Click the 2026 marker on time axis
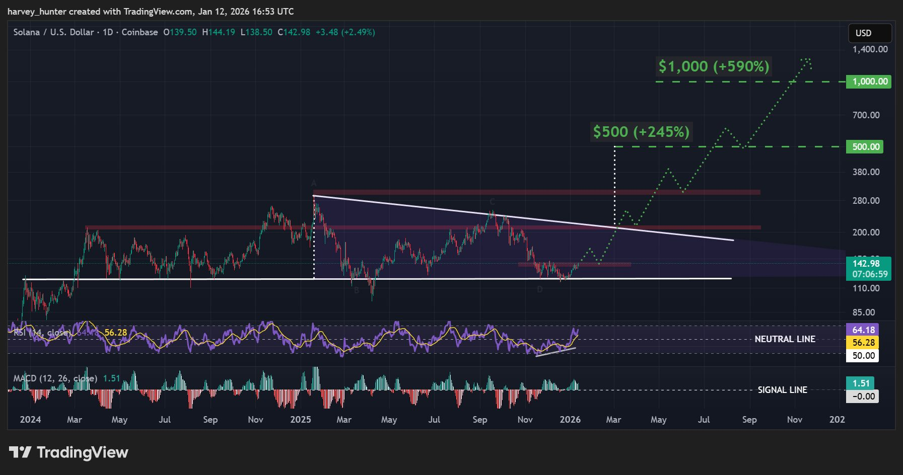 click(x=570, y=420)
